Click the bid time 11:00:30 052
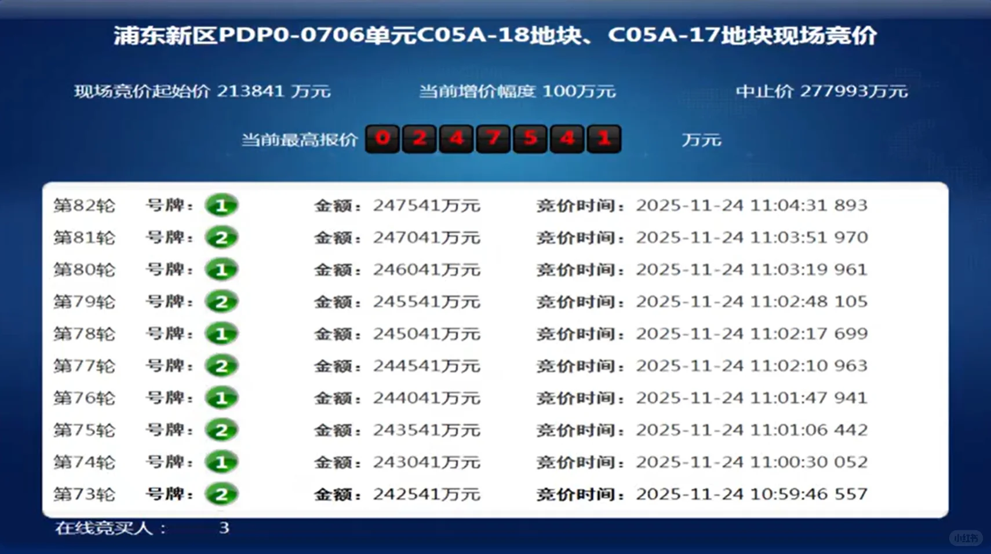 click(x=809, y=462)
